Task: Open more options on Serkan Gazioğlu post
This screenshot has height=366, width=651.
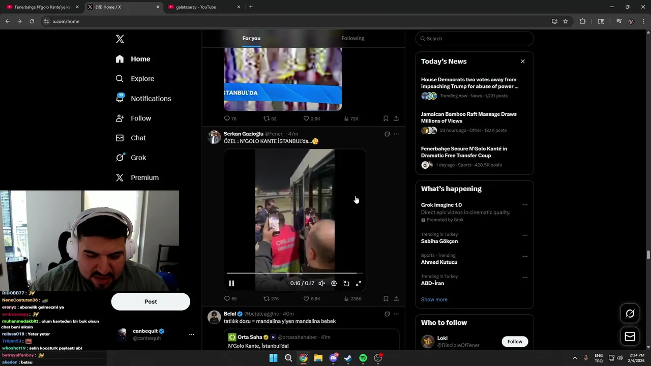Action: tap(396, 134)
